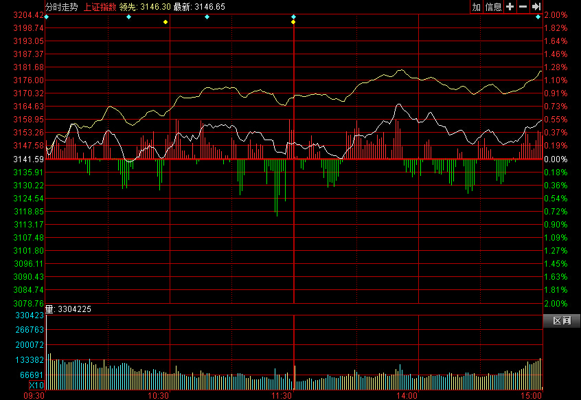The image size is (581, 400).
Task: Click the 最新 latest price label
Action: (x=182, y=6)
